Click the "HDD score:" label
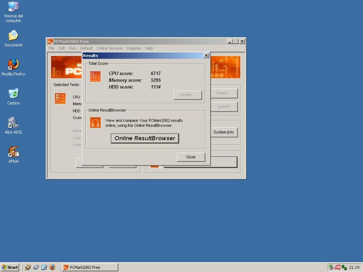Image resolution: width=363 pixels, height=272 pixels. (121, 87)
